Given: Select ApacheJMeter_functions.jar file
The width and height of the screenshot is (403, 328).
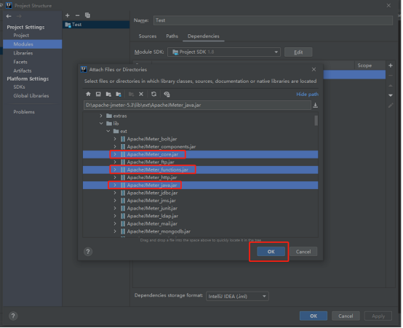Looking at the screenshot, I should [200, 169].
